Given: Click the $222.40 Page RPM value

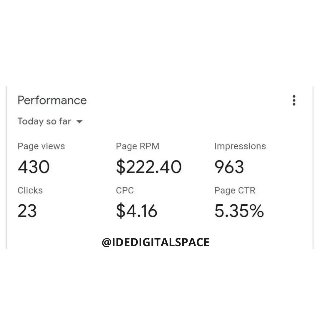Looking at the screenshot, I should (149, 167).
